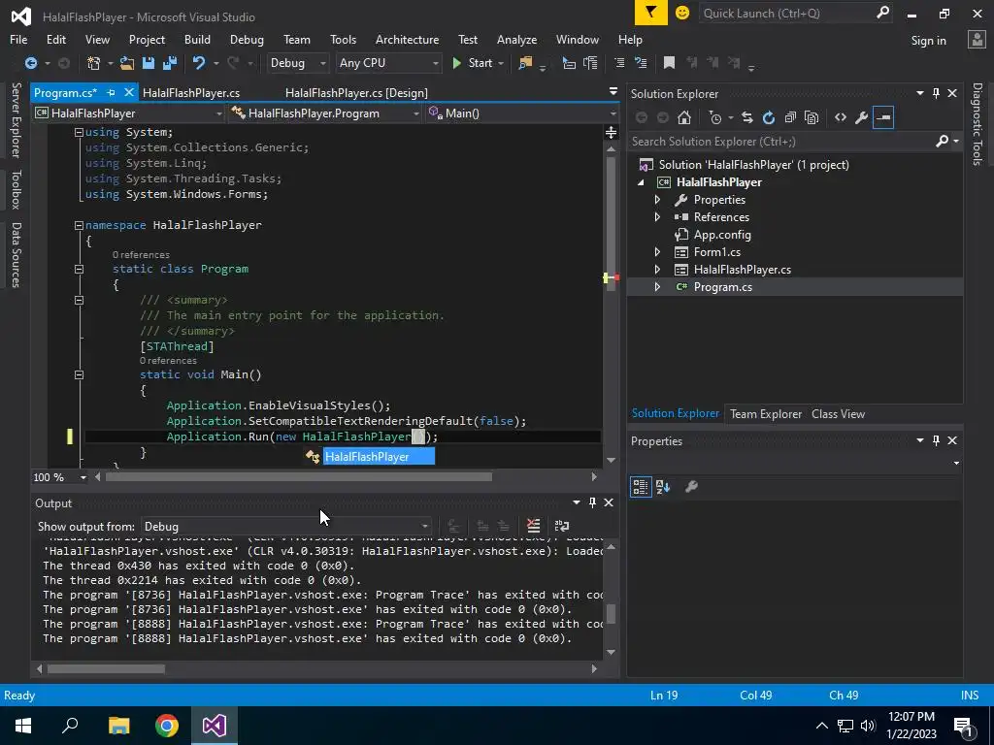Click Show All Files in Solution Explorer
This screenshot has height=745, width=994.
click(812, 117)
